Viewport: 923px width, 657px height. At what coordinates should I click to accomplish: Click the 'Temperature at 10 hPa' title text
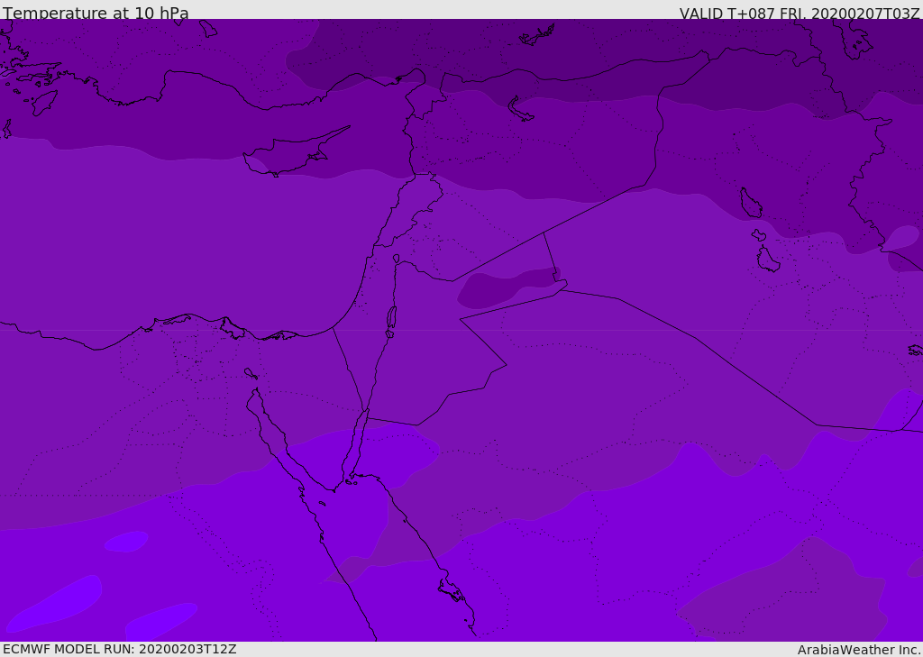(96, 13)
